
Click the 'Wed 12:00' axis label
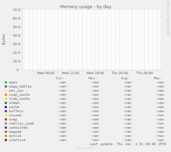pyautogui.click(x=70, y=73)
